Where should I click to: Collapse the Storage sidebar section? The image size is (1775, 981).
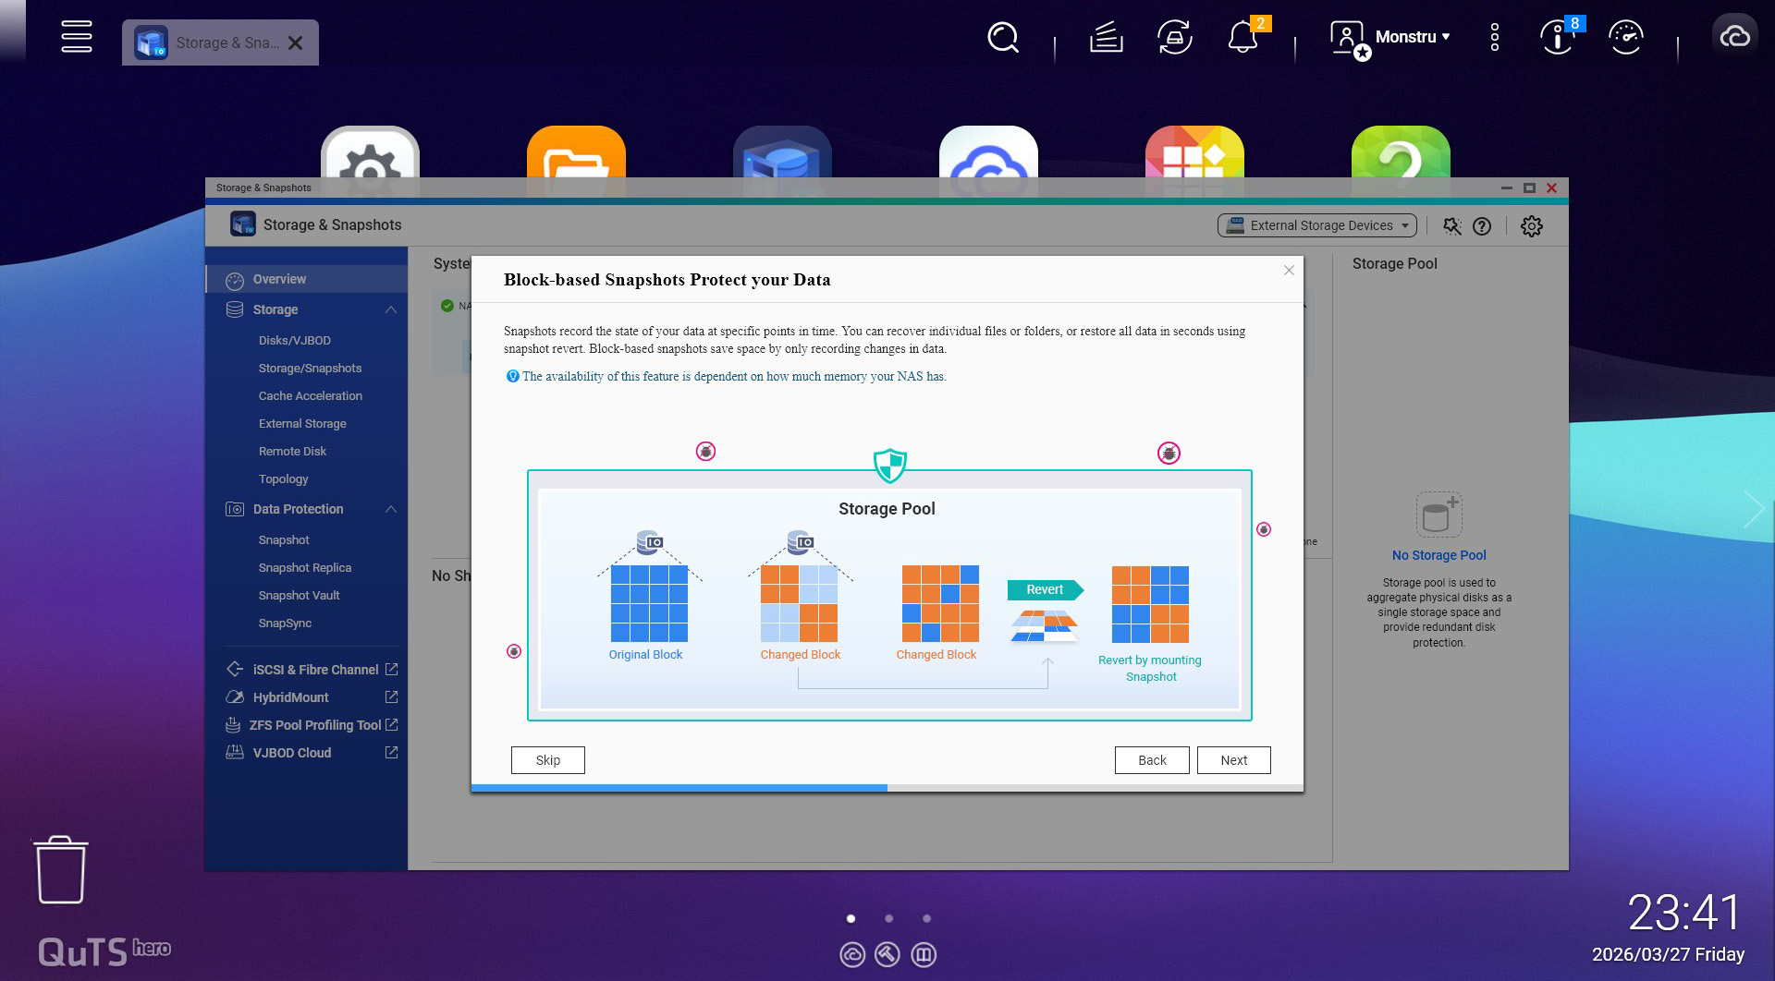coord(391,309)
